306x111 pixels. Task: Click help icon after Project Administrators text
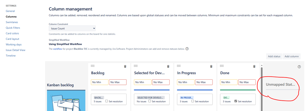pyautogui.click(x=187, y=49)
